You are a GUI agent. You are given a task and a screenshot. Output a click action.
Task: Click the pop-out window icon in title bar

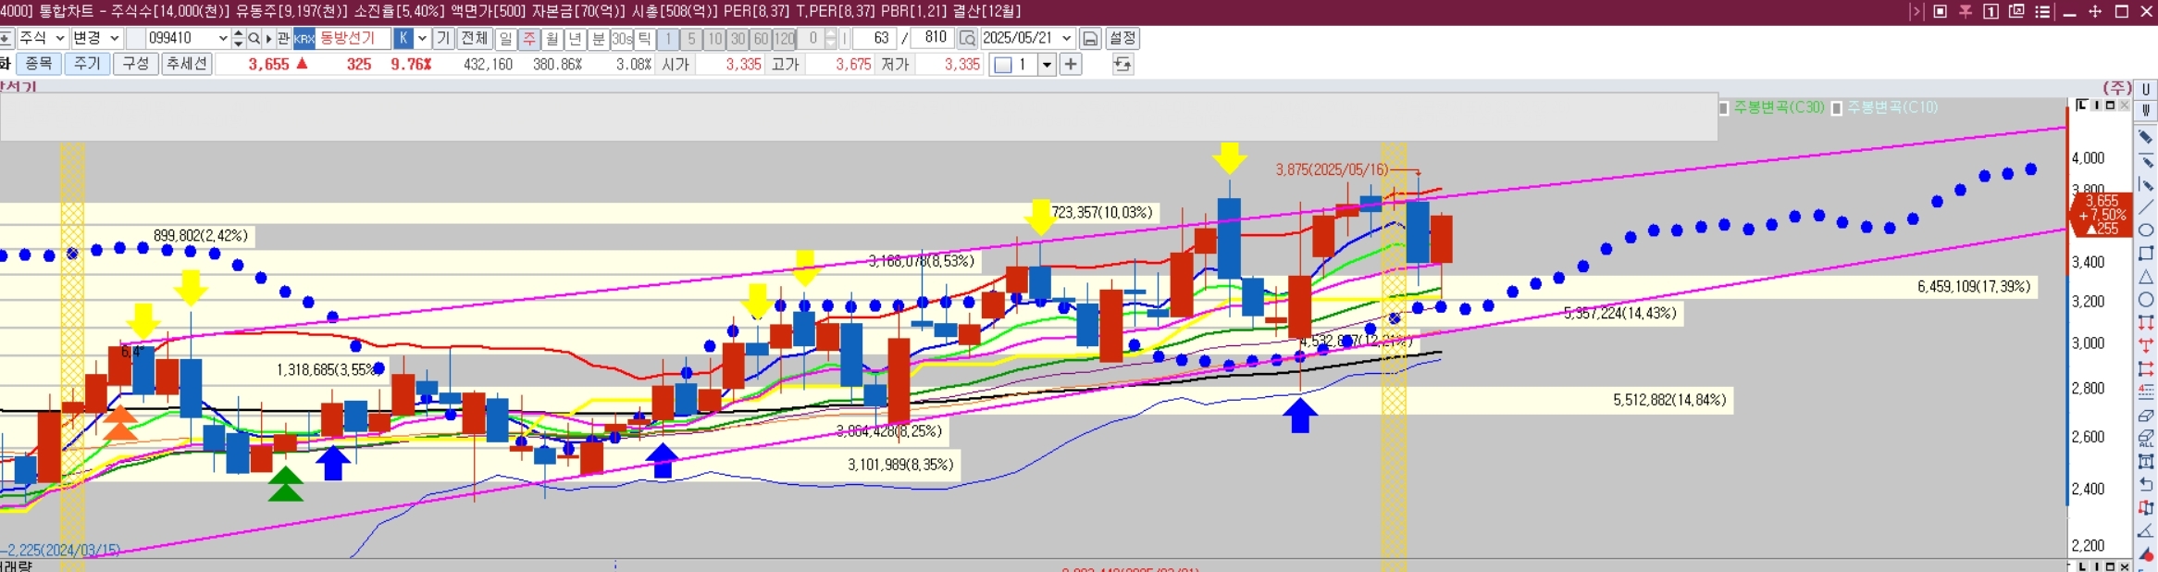[x=2016, y=11]
